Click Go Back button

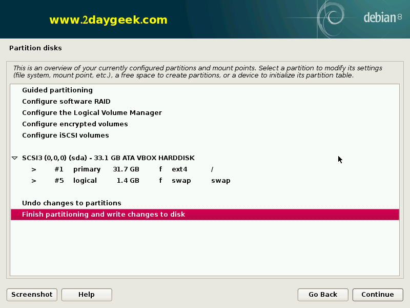323,295
